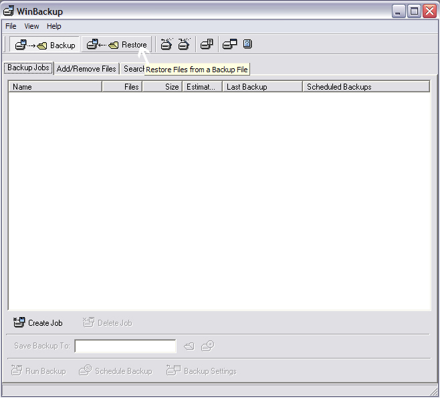Viewport: 440px width, 398px height.
Task: Select the partly hidden Search tab
Action: pos(133,69)
